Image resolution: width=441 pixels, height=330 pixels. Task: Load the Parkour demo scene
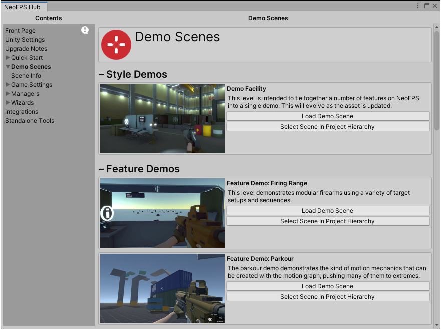point(328,286)
